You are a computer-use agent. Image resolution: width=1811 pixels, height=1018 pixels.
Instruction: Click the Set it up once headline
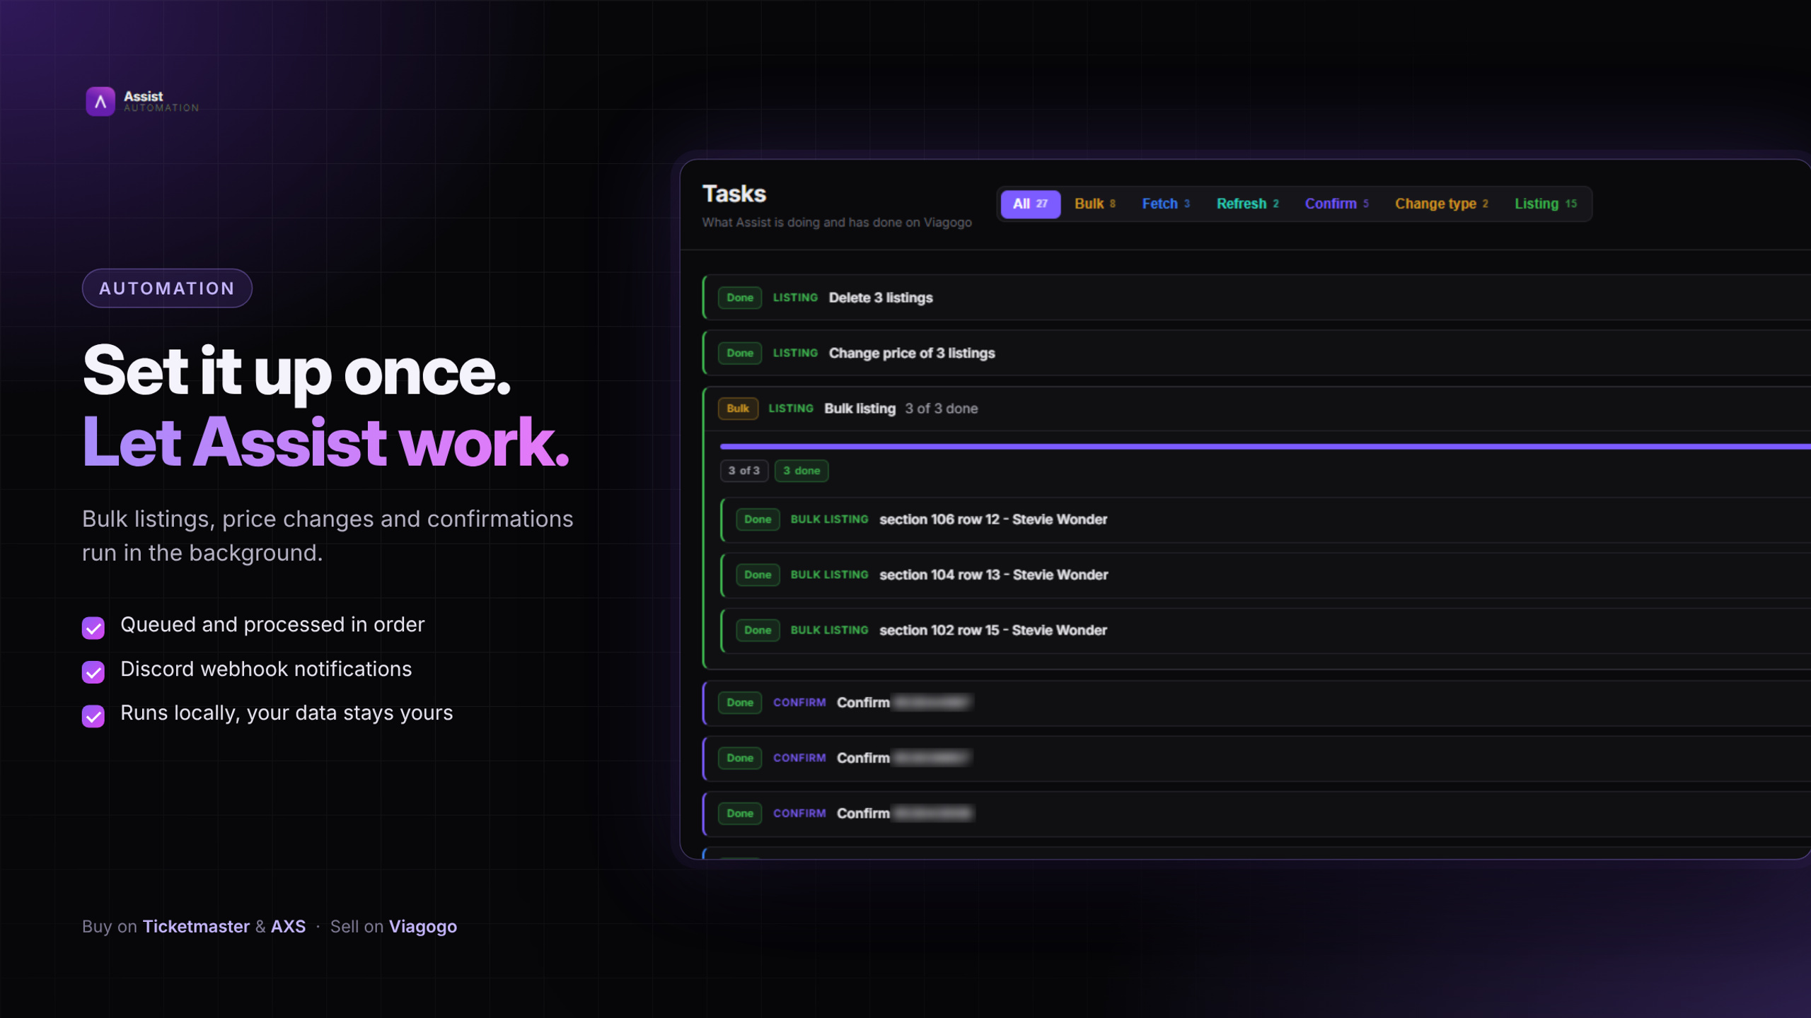click(296, 372)
